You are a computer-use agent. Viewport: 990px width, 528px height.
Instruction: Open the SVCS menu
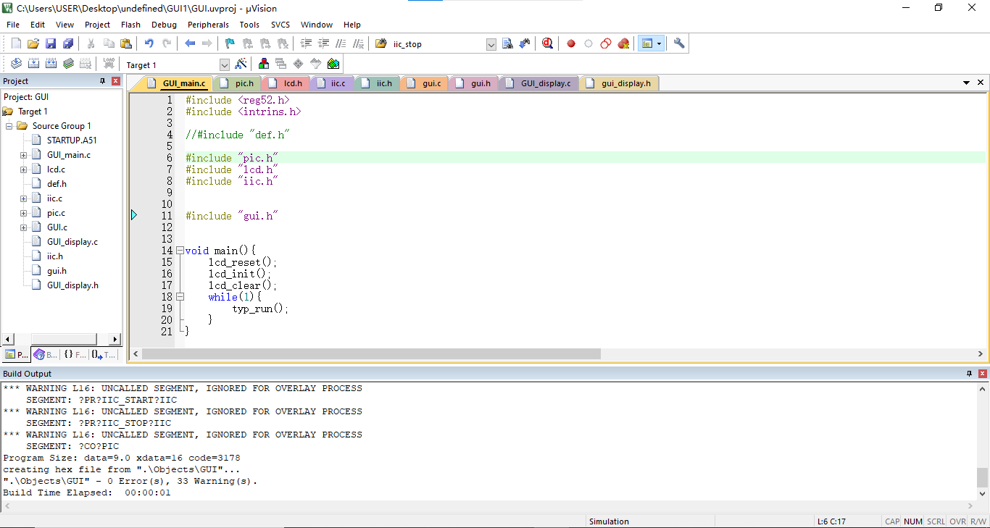coord(280,25)
